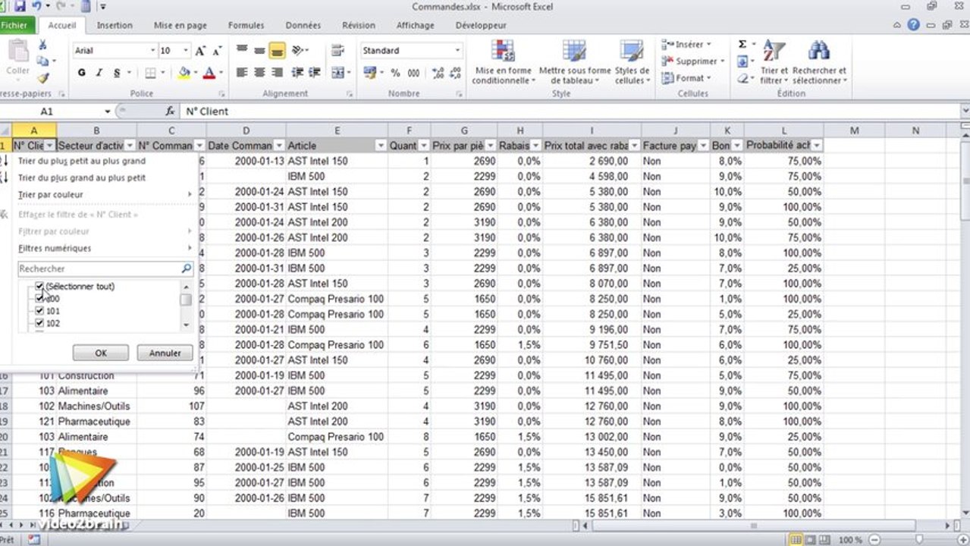Switch to the Données tab

pyautogui.click(x=303, y=25)
